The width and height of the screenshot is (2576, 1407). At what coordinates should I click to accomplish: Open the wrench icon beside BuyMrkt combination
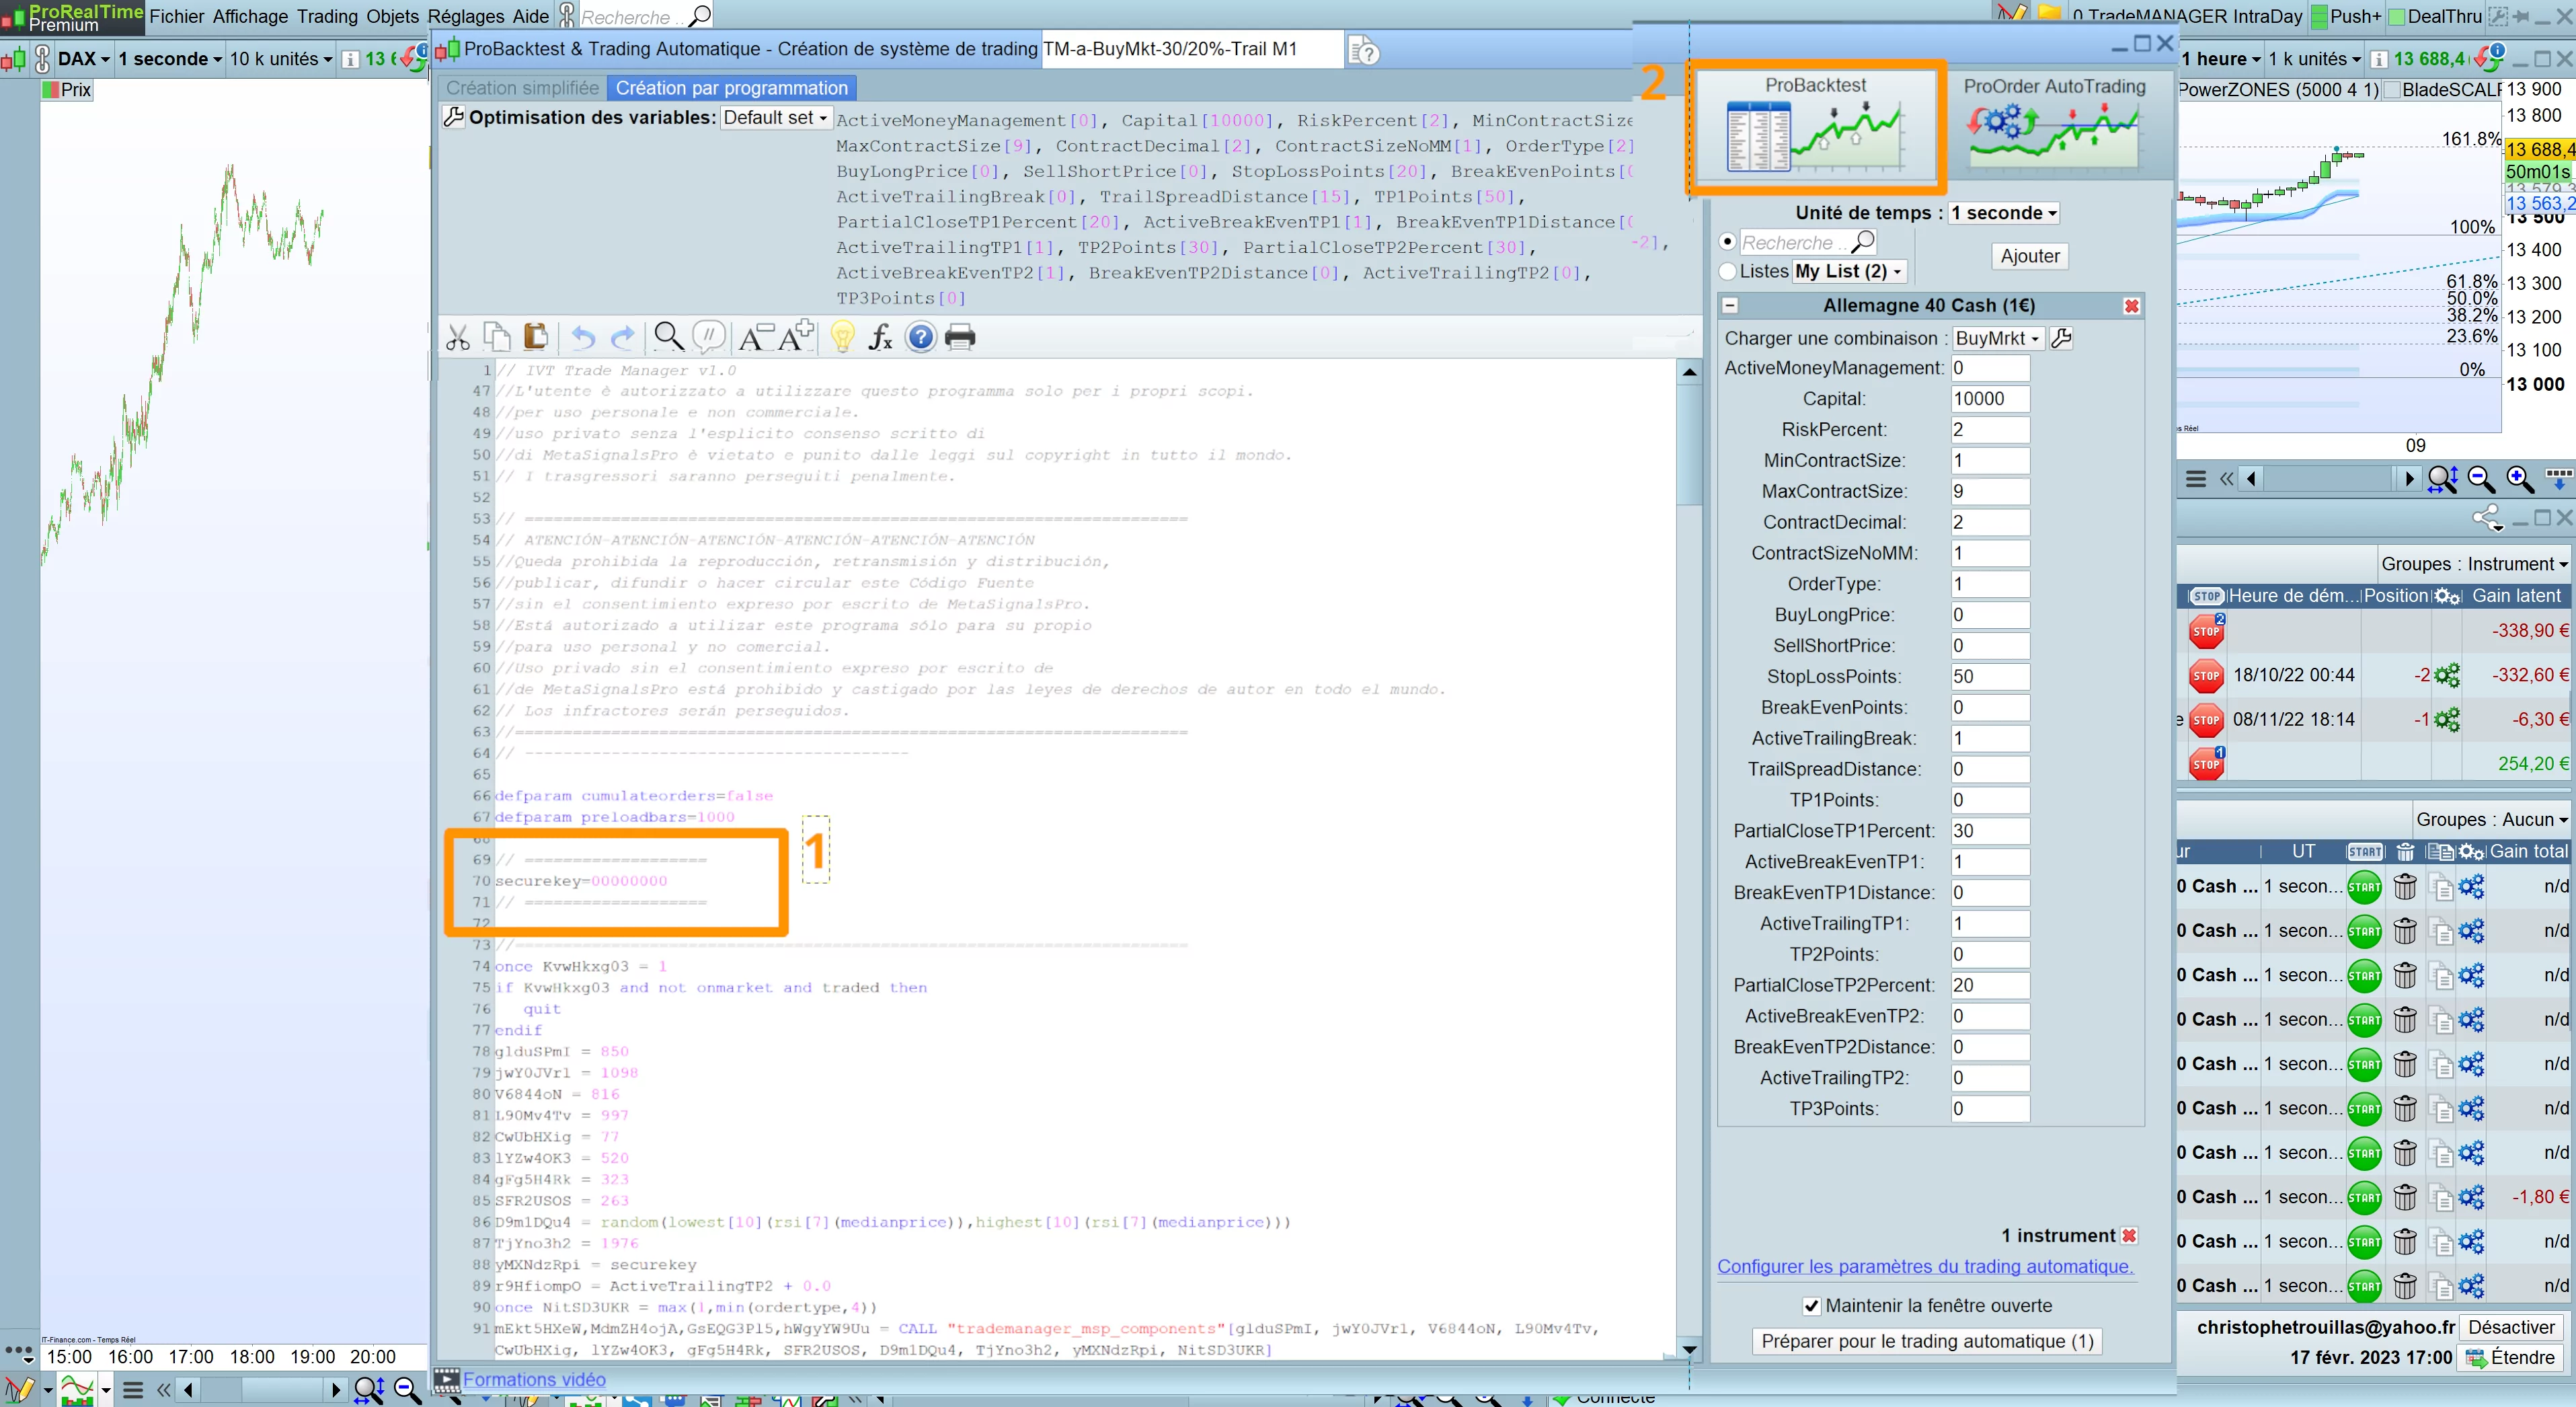[x=2061, y=339]
